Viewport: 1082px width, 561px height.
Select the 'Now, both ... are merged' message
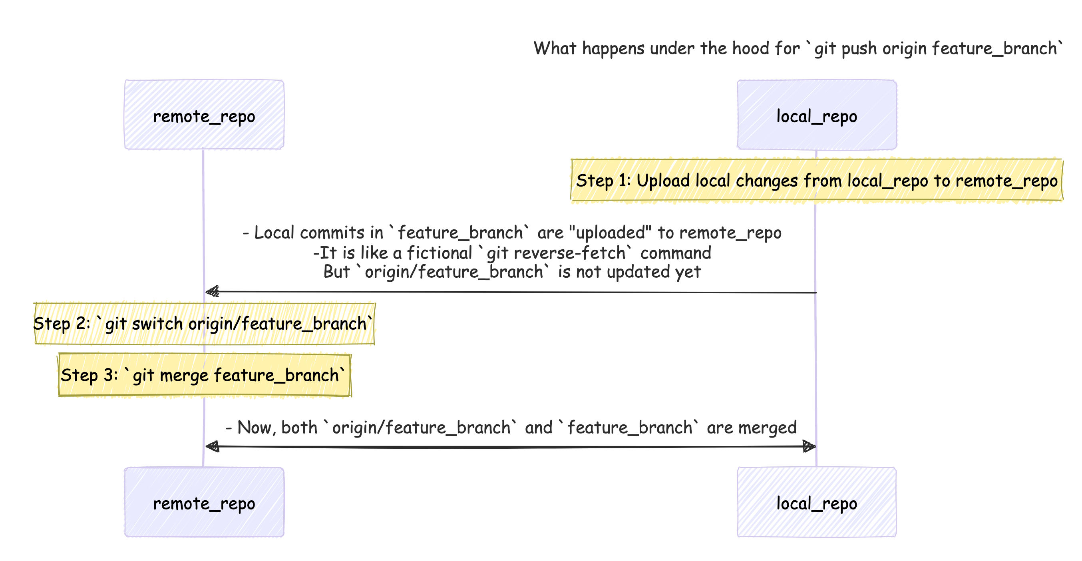(x=511, y=428)
